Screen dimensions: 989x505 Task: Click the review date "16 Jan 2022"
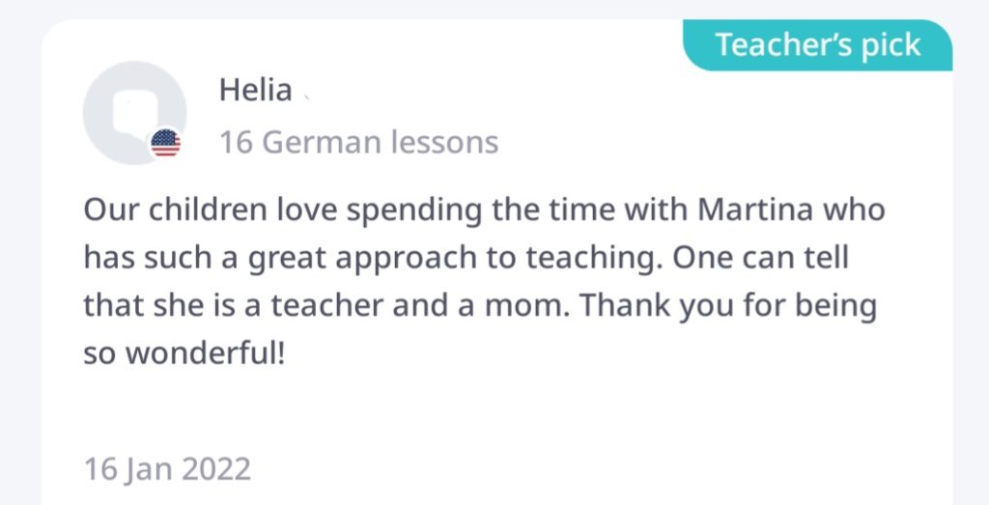point(167,469)
